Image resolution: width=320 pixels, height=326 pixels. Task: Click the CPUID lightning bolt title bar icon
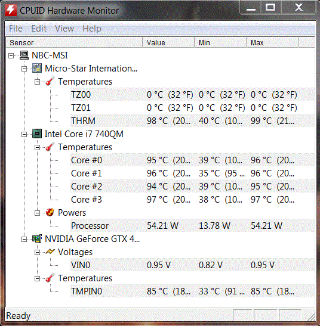pos(11,10)
